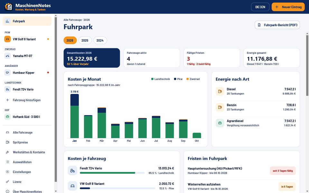Click the Okt bar in the cost chart
The image size is (309, 193).
click(197, 135)
